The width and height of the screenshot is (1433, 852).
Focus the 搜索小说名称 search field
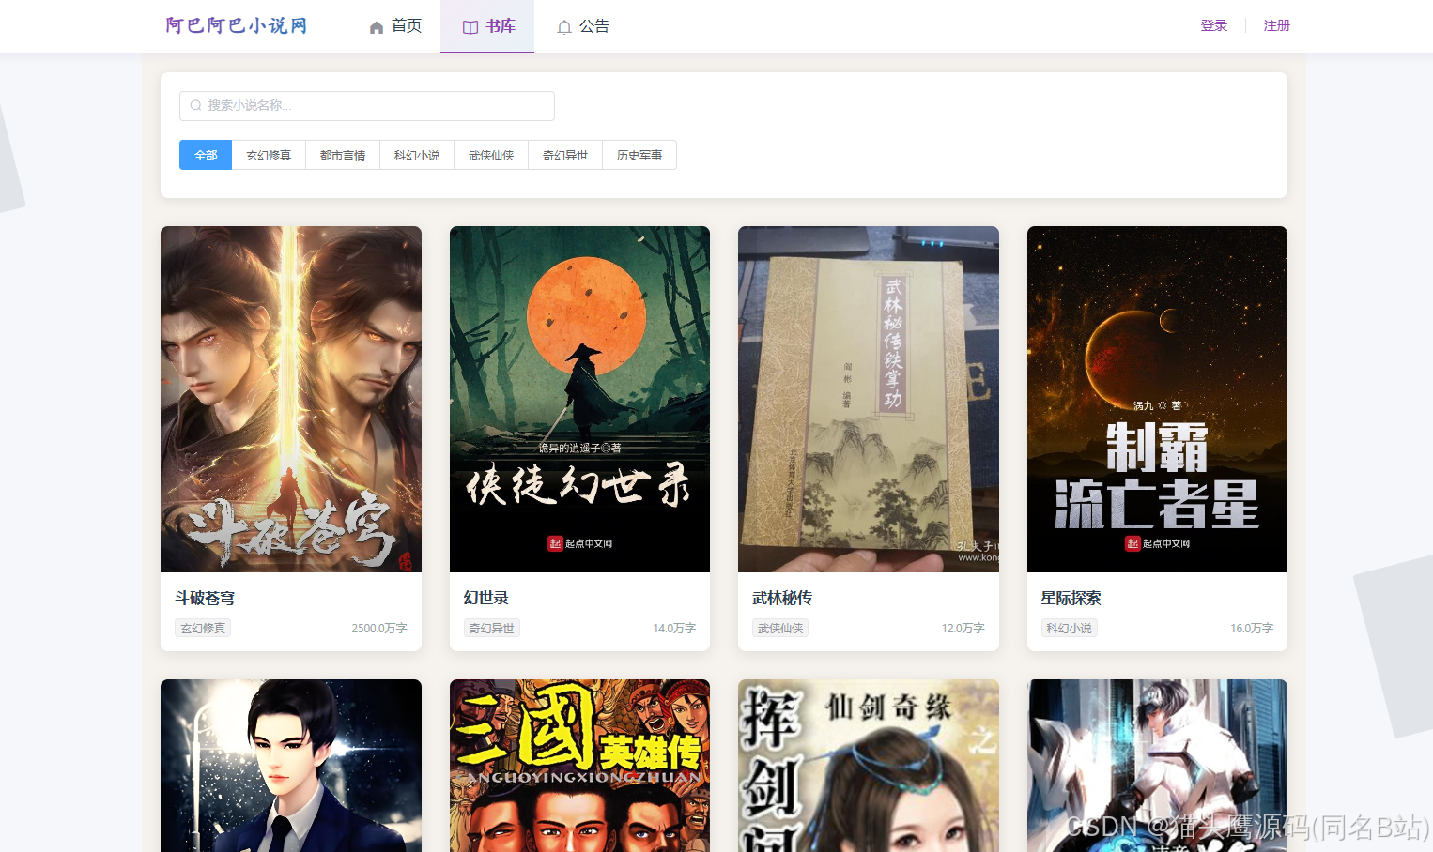[x=367, y=106]
